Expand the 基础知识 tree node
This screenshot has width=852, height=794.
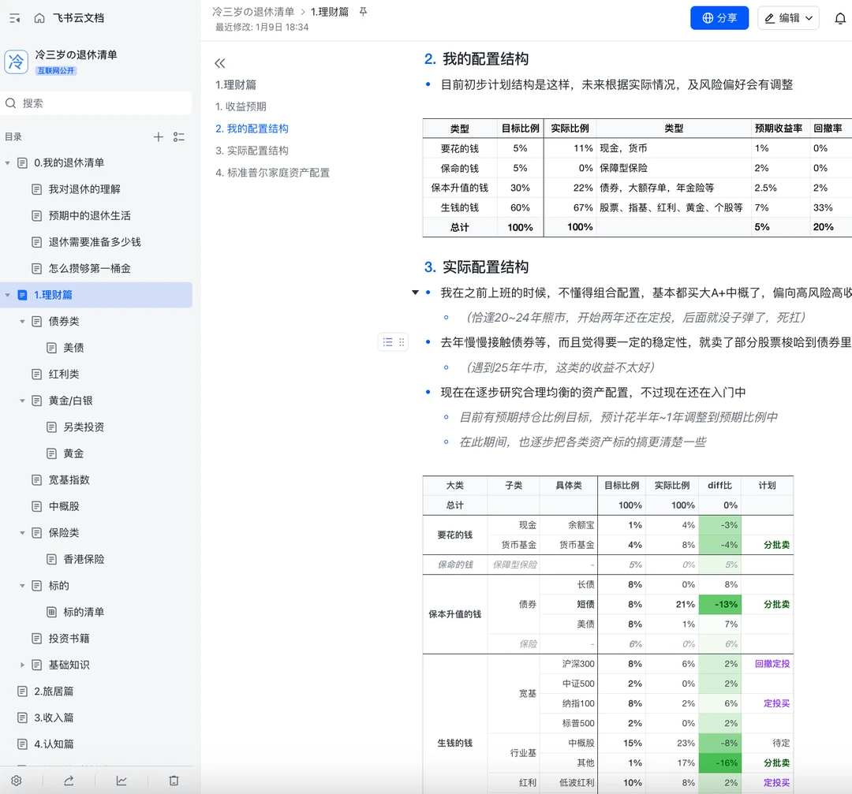click(23, 665)
